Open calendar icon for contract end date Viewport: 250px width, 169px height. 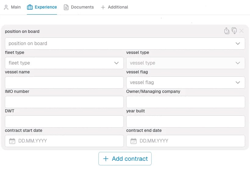pyautogui.click(x=134, y=141)
